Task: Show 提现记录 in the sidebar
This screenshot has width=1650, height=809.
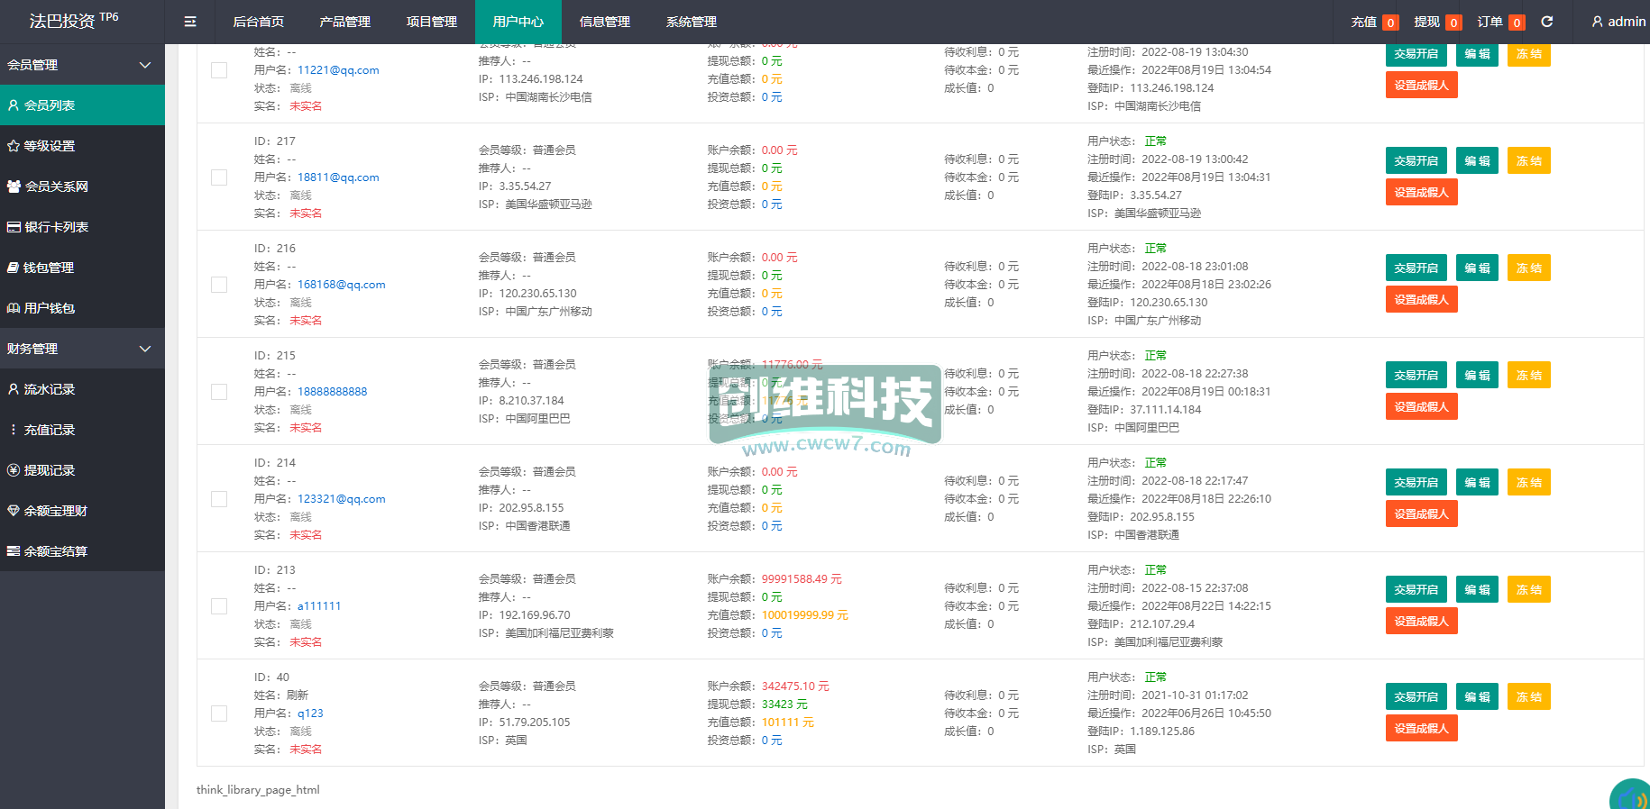Action: click(82, 470)
